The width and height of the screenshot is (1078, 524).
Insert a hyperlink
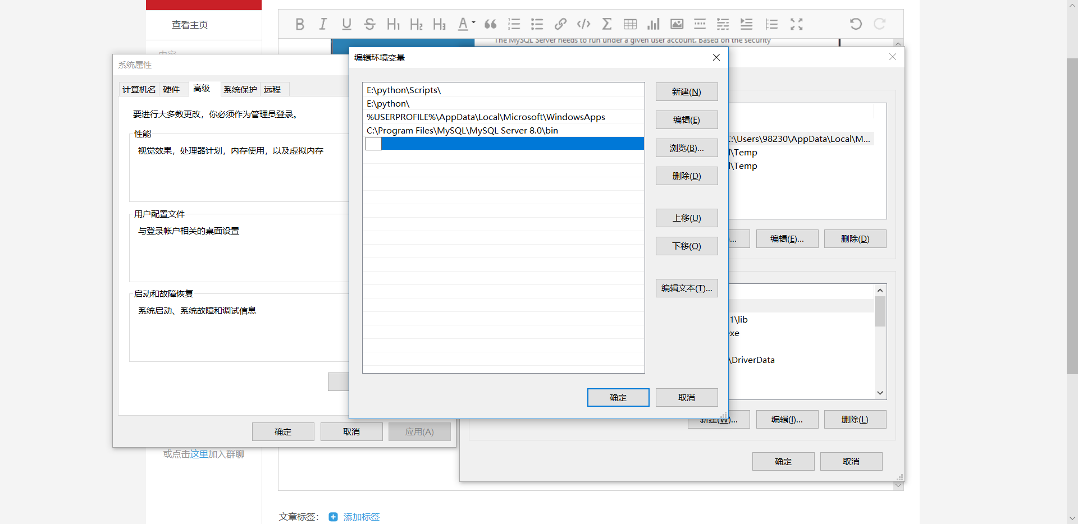point(560,24)
